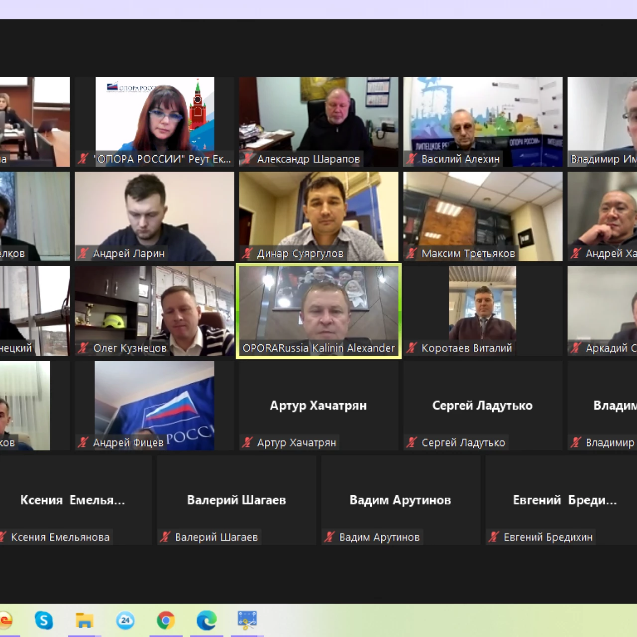Click the Евгений Бредихин participant tile
The height and width of the screenshot is (637, 637).
click(x=564, y=500)
